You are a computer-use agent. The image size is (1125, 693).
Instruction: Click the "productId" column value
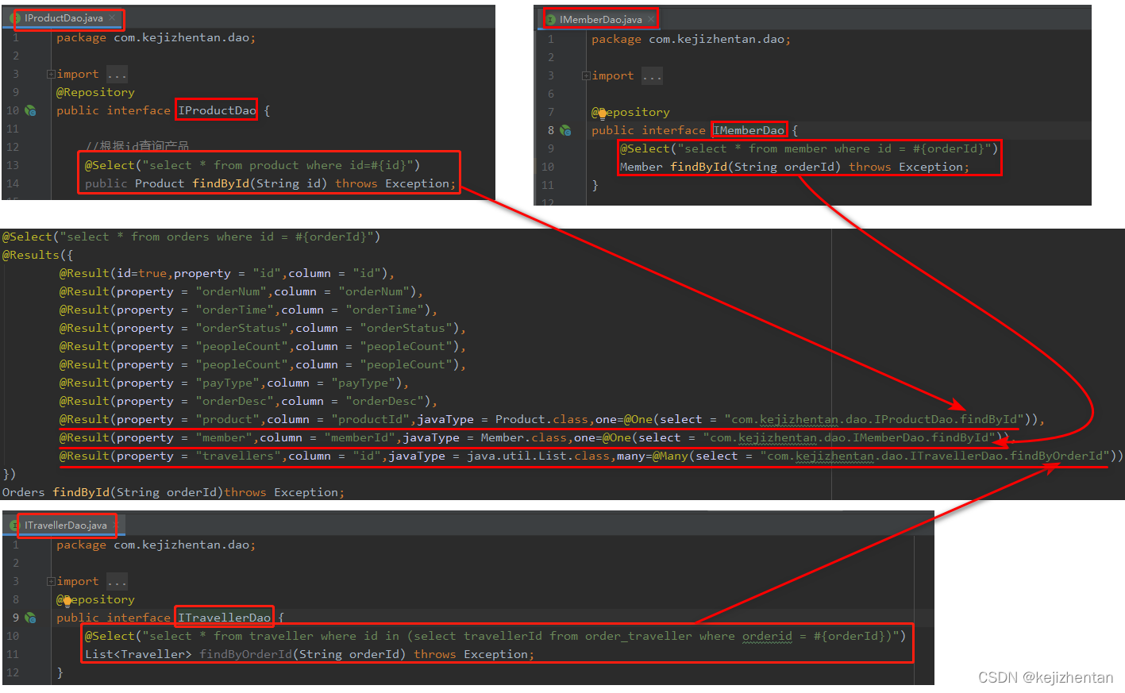[371, 419]
